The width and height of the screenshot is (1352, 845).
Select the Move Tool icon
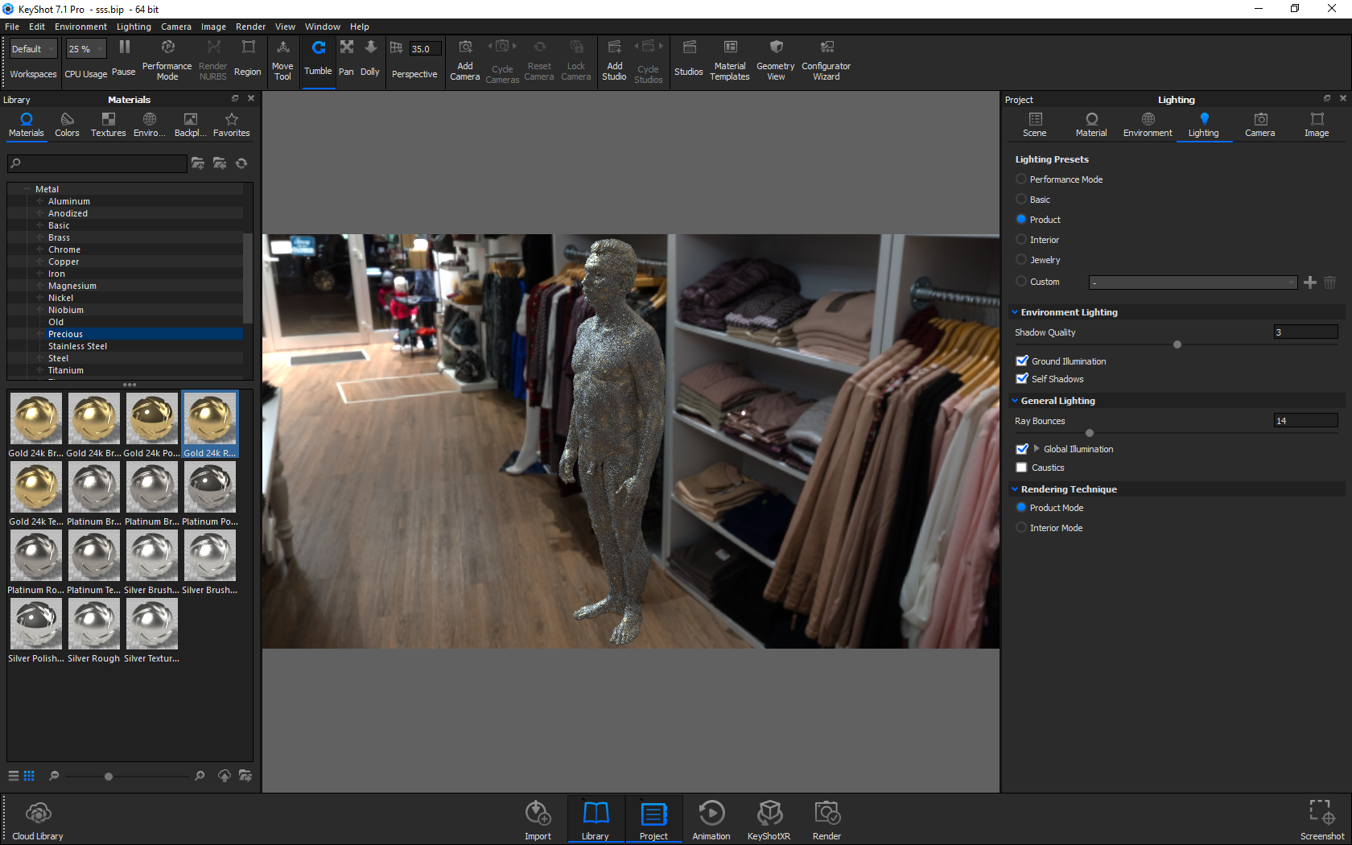coord(282,48)
